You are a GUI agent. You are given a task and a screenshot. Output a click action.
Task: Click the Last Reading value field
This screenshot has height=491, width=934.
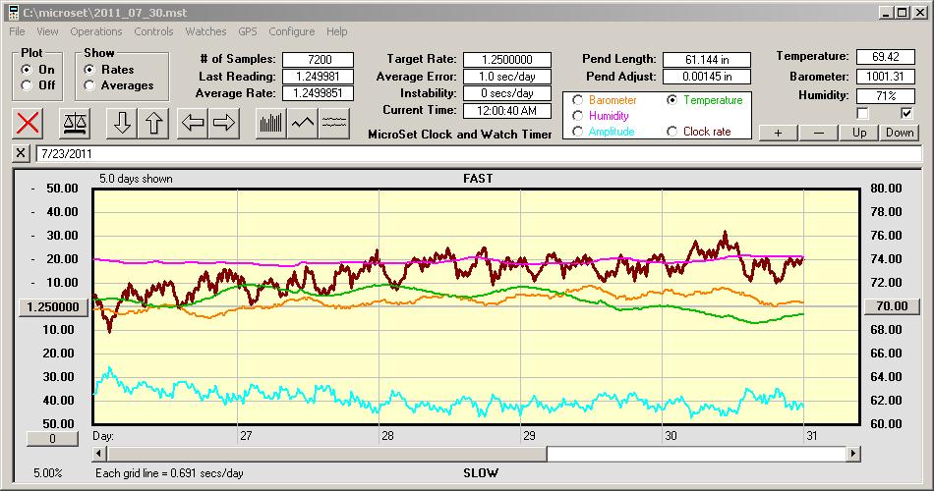[319, 77]
